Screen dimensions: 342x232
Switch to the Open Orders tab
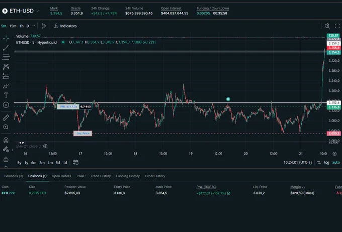[61, 176]
